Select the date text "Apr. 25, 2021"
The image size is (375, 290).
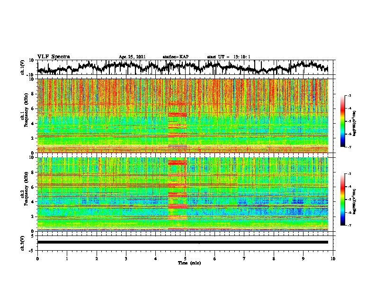132,57
